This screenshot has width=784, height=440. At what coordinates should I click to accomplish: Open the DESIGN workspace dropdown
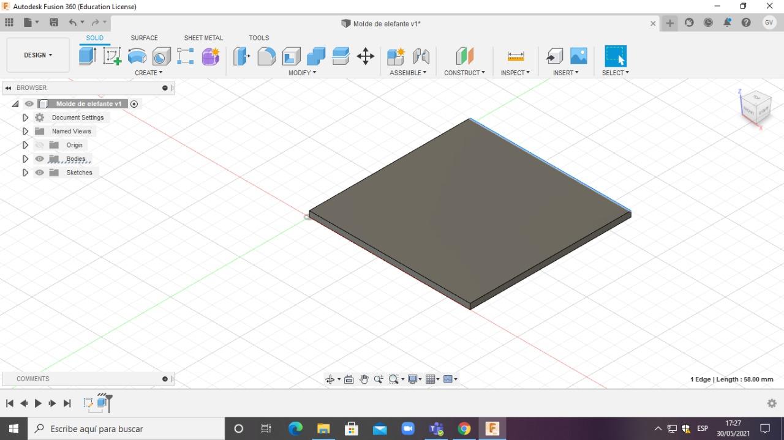coord(38,55)
